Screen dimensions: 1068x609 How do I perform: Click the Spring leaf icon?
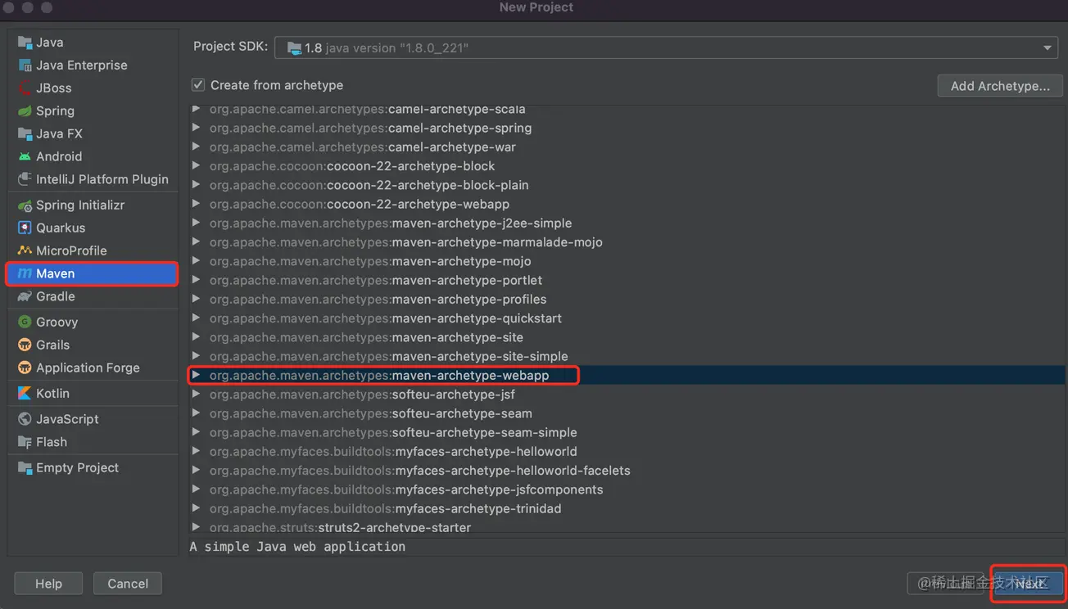click(x=25, y=111)
